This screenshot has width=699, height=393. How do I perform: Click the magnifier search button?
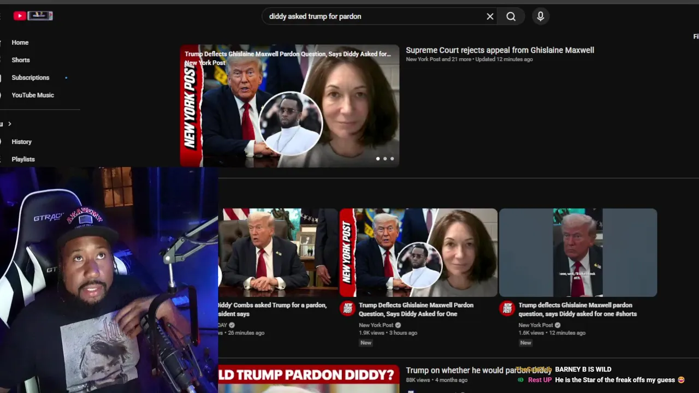[511, 16]
